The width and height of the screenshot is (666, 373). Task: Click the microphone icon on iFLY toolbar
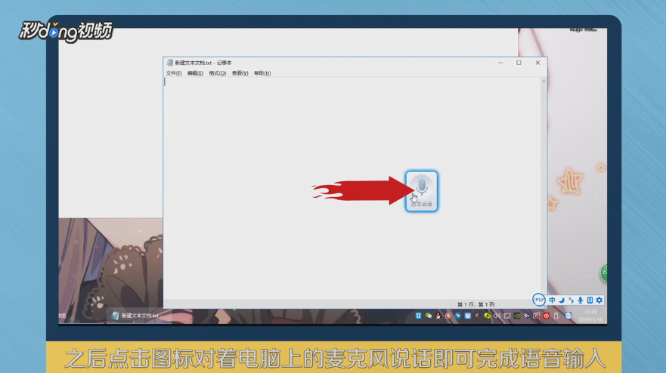(581, 300)
